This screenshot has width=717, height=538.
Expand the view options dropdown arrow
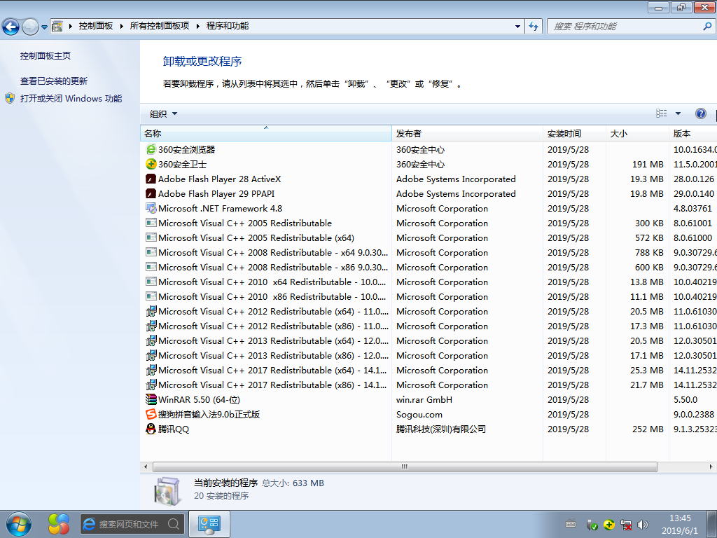pyautogui.click(x=678, y=113)
